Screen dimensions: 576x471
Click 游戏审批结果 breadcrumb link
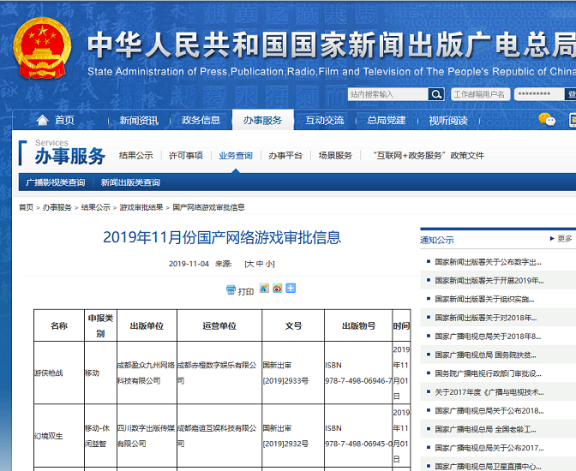coord(141,207)
